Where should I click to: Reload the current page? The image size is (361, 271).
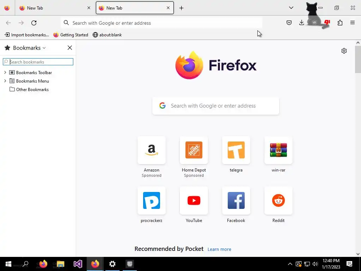coord(34,23)
